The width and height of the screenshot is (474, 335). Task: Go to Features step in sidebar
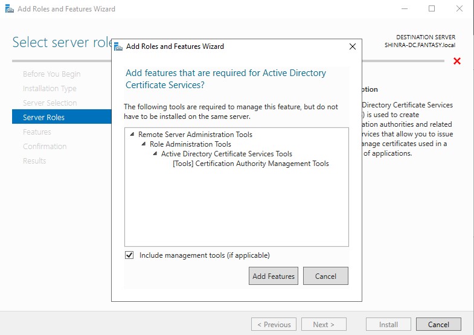[x=37, y=132]
